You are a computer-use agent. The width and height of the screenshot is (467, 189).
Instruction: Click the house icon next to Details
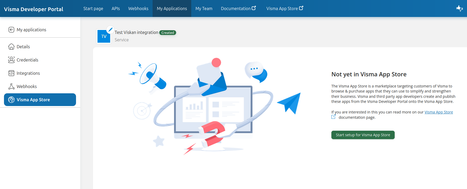click(11, 47)
